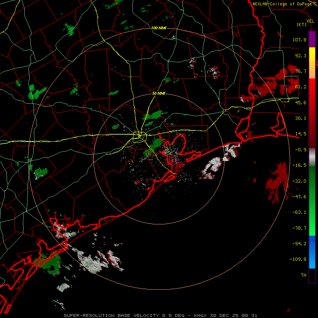Click the "TH" legend label
The height and width of the screenshot is (318, 318).
tap(304, 275)
